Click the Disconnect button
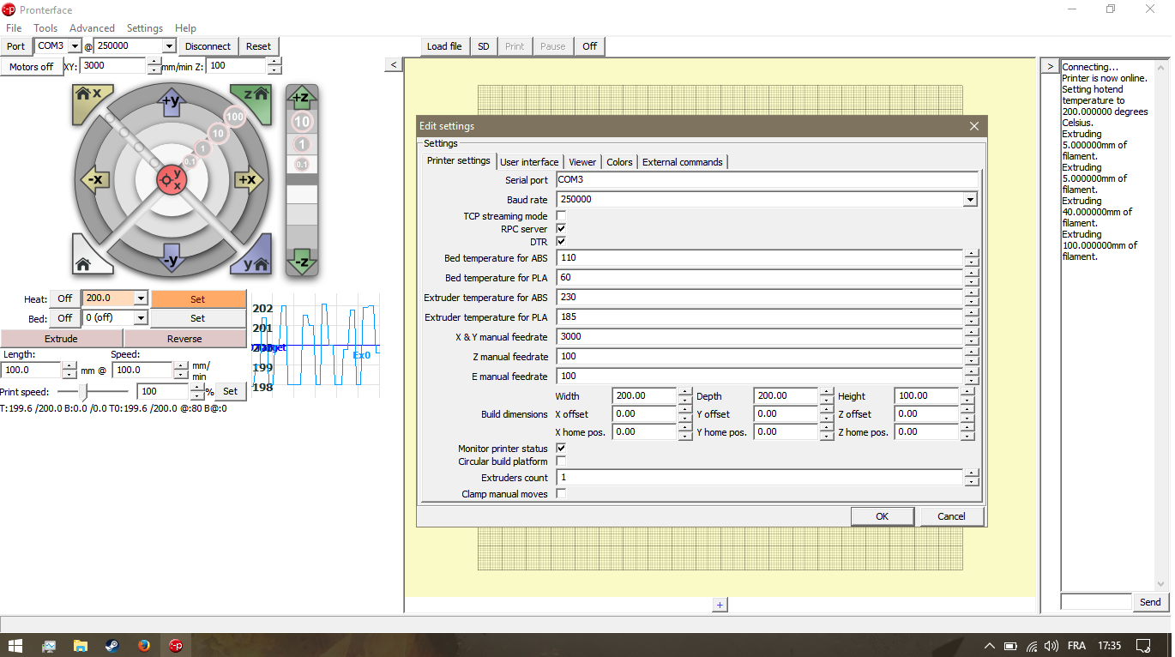The height and width of the screenshot is (657, 1175). pos(208,46)
